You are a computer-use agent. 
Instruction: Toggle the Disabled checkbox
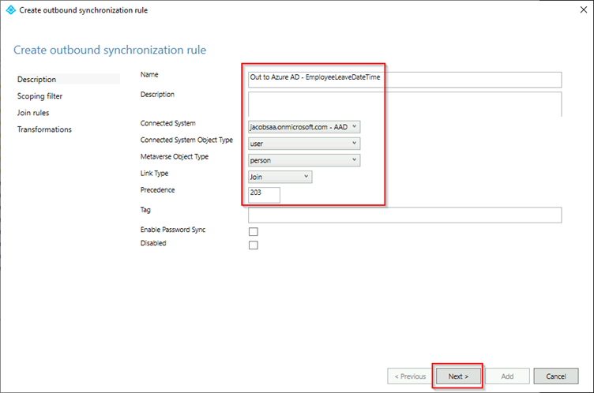coord(254,245)
